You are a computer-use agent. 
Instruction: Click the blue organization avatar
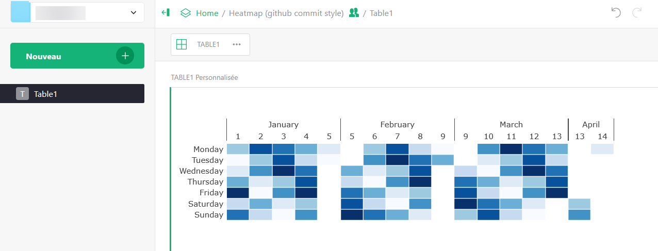(x=21, y=12)
